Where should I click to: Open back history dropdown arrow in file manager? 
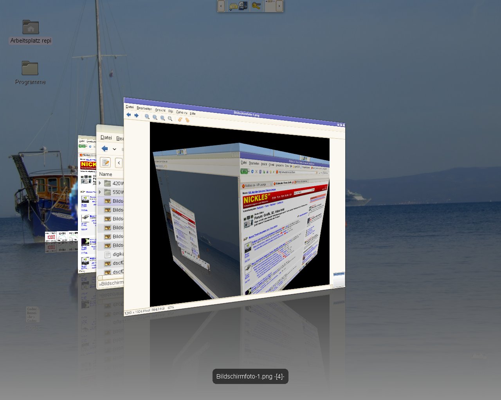pos(114,149)
